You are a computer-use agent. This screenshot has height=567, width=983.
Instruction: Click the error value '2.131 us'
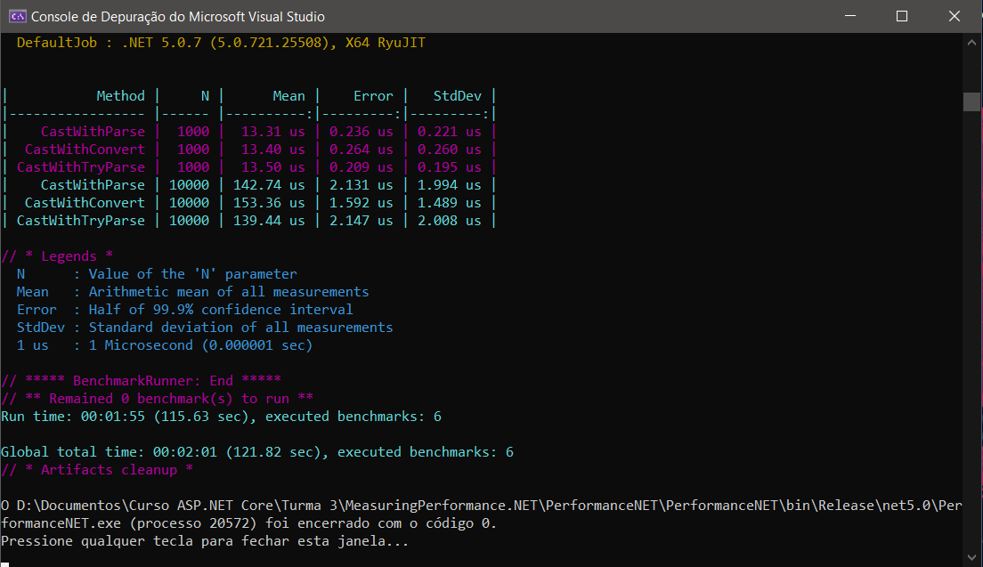tap(362, 185)
